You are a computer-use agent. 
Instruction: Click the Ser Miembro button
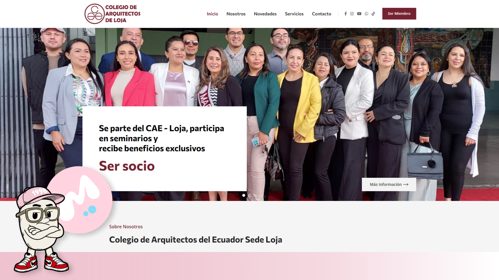pos(399,14)
